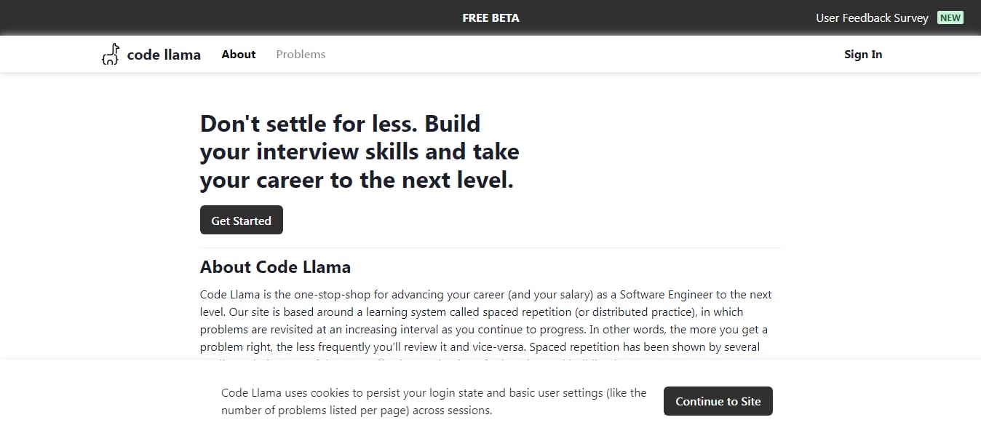Viewport: 981px width, 436px height.
Task: Open the User Feedback Survey link
Action: point(872,18)
